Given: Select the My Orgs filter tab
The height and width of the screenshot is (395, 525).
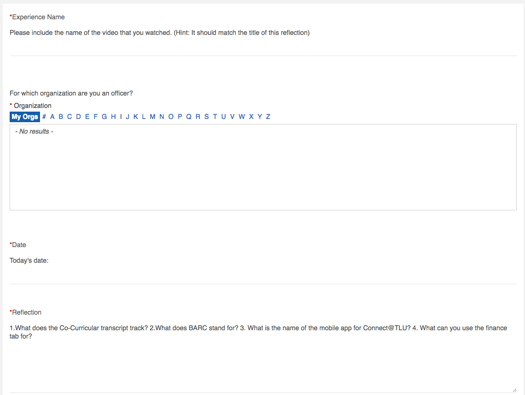Looking at the screenshot, I should tap(25, 117).
